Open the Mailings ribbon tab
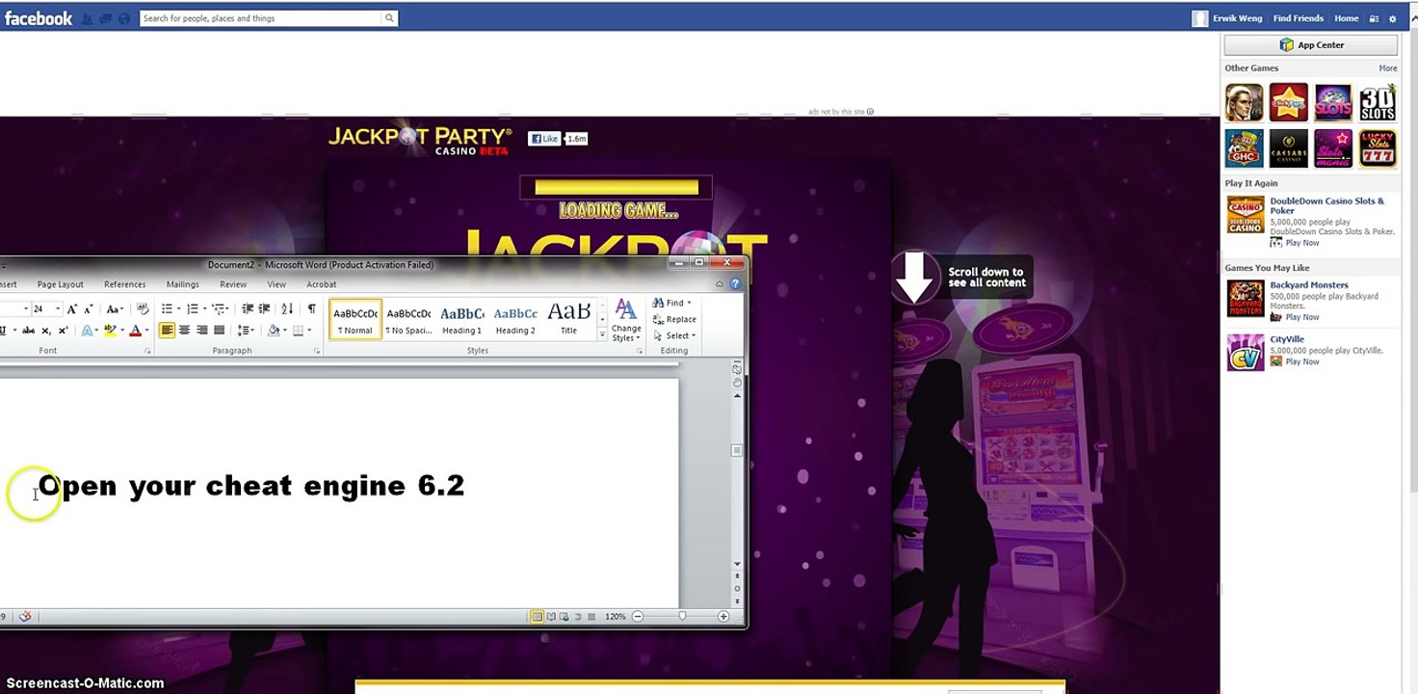 point(182,284)
